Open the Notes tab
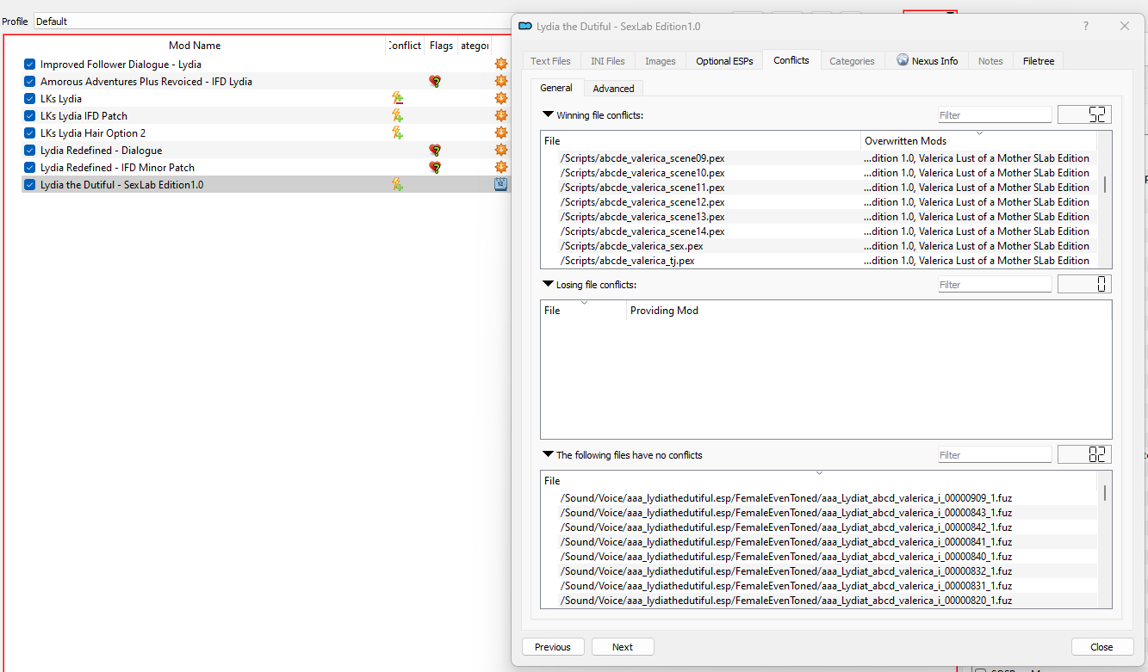Viewport: 1148px width, 672px height. (x=990, y=61)
